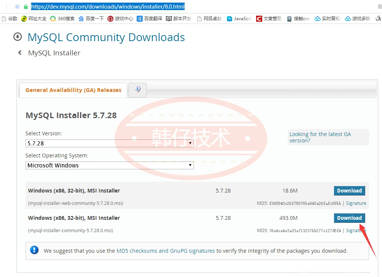Click Looking for the latest GA version link

pyautogui.click(x=320, y=138)
